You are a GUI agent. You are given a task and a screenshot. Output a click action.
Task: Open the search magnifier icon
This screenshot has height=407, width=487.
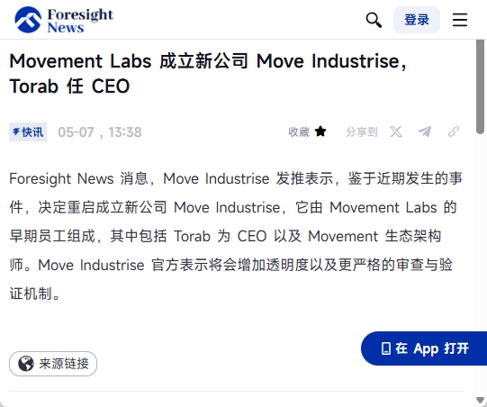tap(374, 20)
